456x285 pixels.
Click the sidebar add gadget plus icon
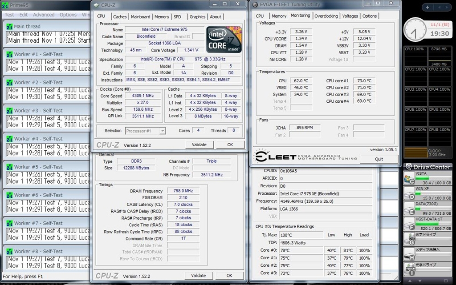click(x=427, y=8)
